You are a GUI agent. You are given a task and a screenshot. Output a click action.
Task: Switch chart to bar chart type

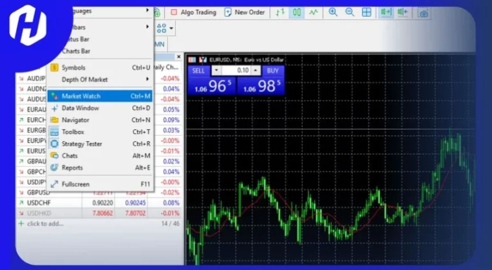(280, 12)
